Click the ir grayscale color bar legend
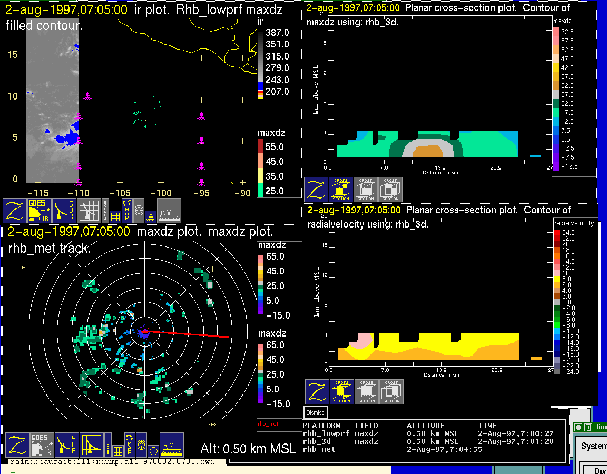607x474 pixels. point(260,62)
